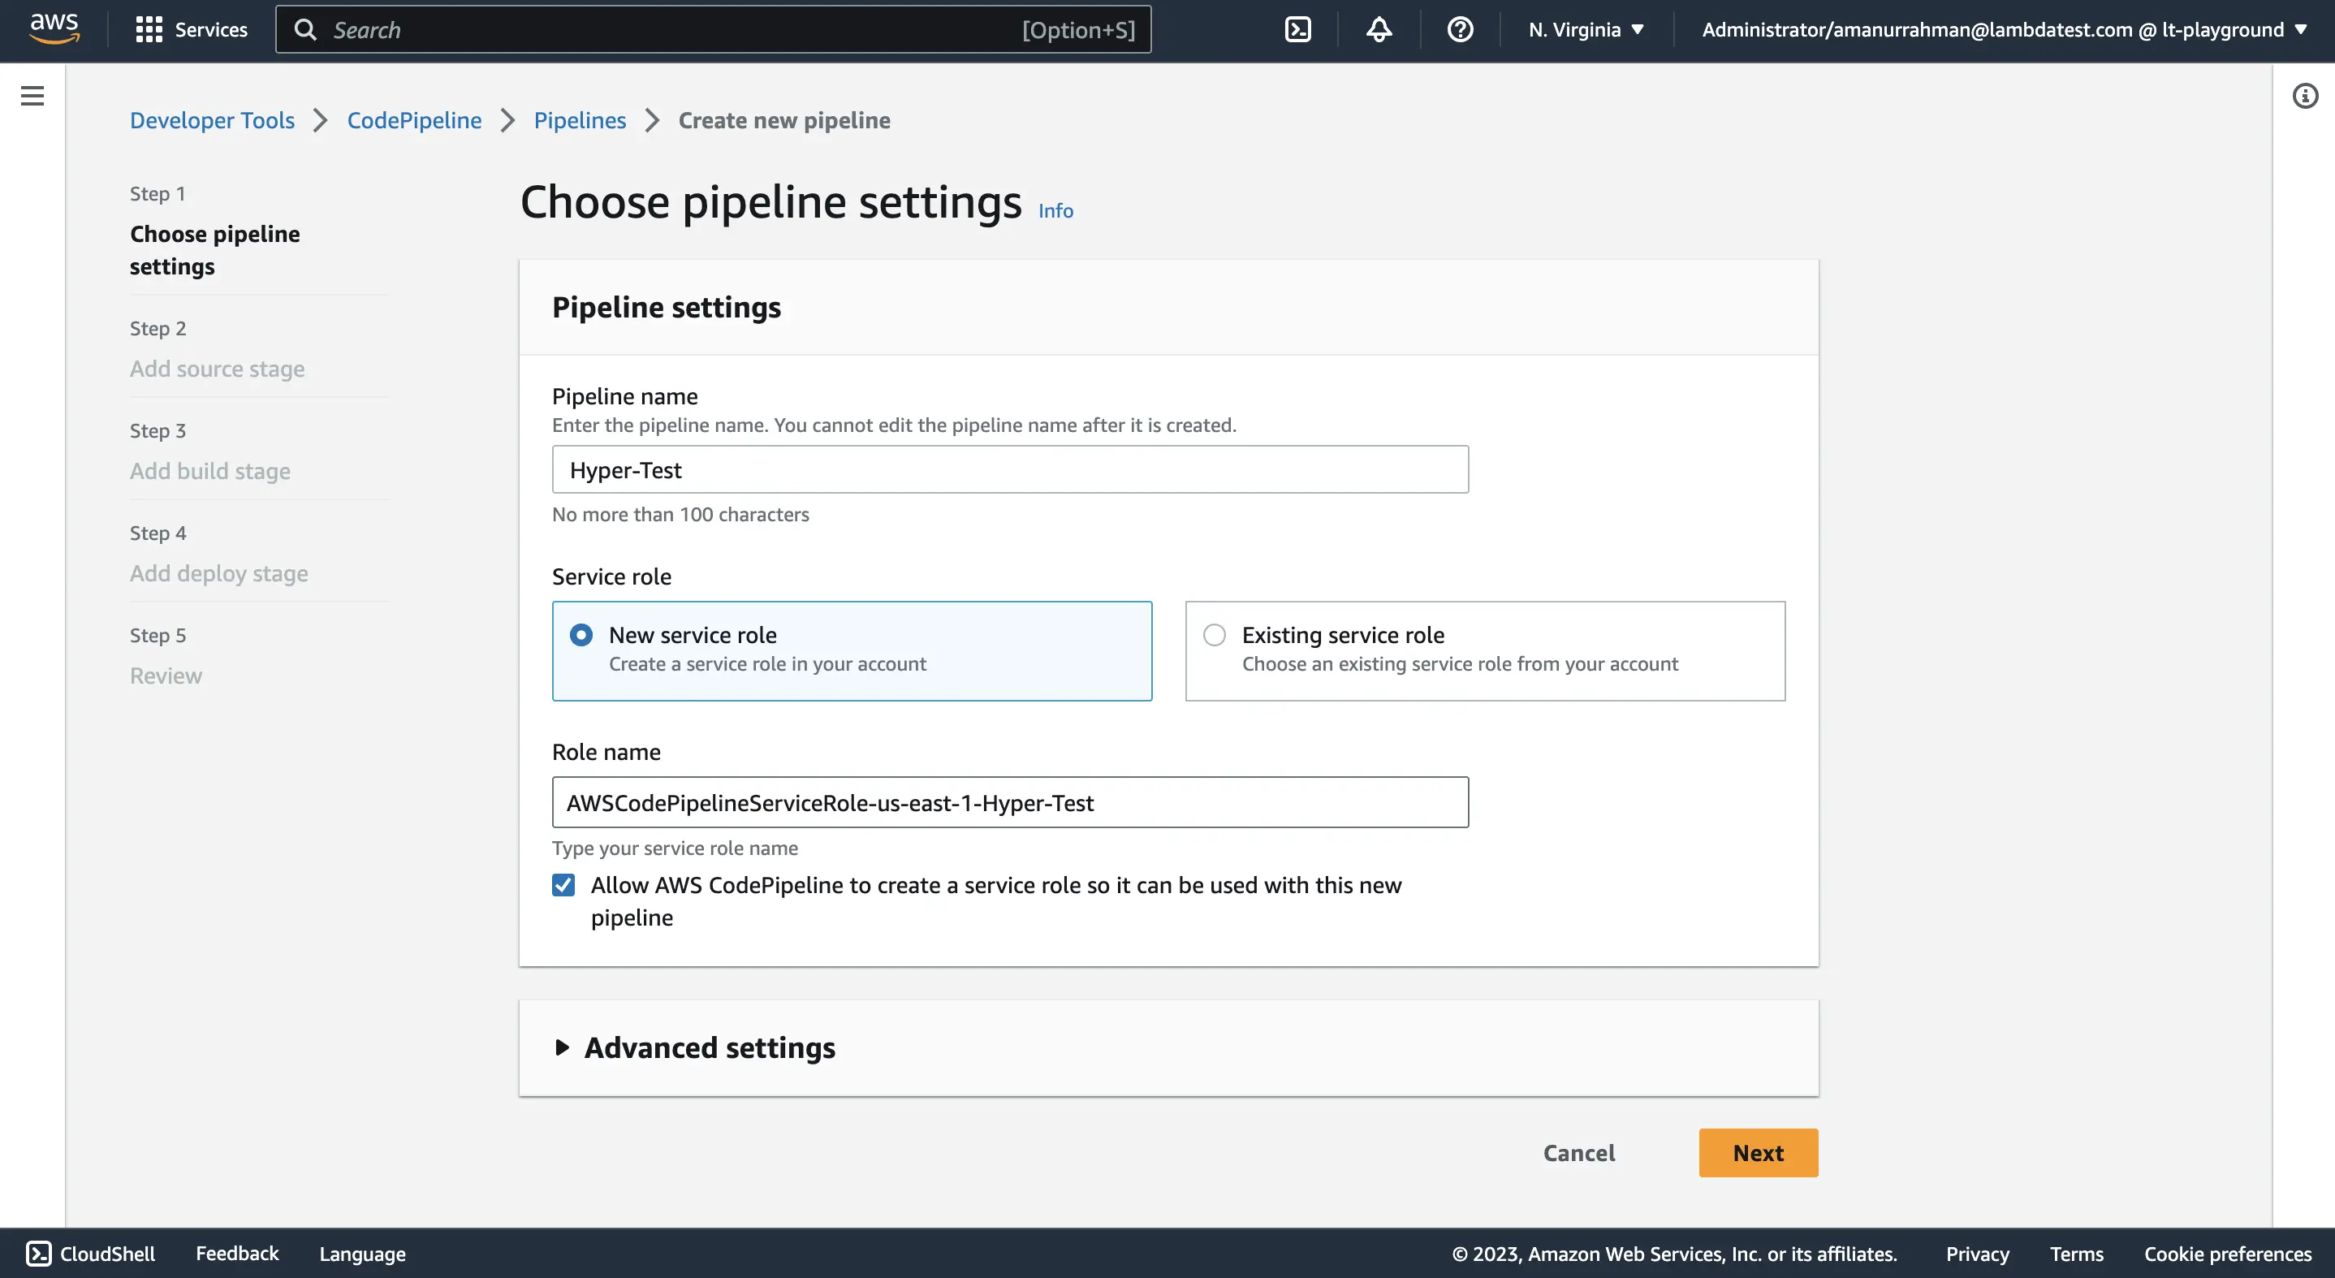Screen dimensions: 2335x1278
Task: Select the New service role option
Action: point(581,636)
